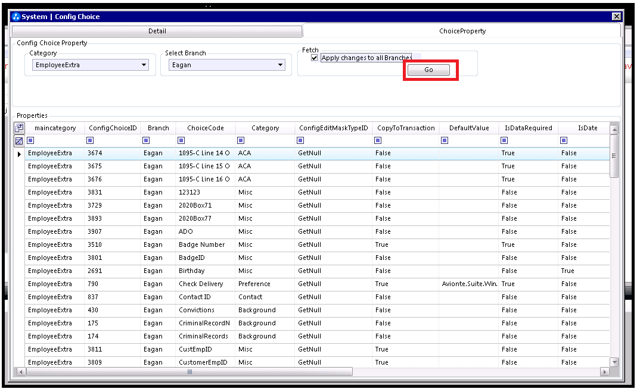Select the Preference category cell
This screenshot has width=640, height=389.
[265, 284]
